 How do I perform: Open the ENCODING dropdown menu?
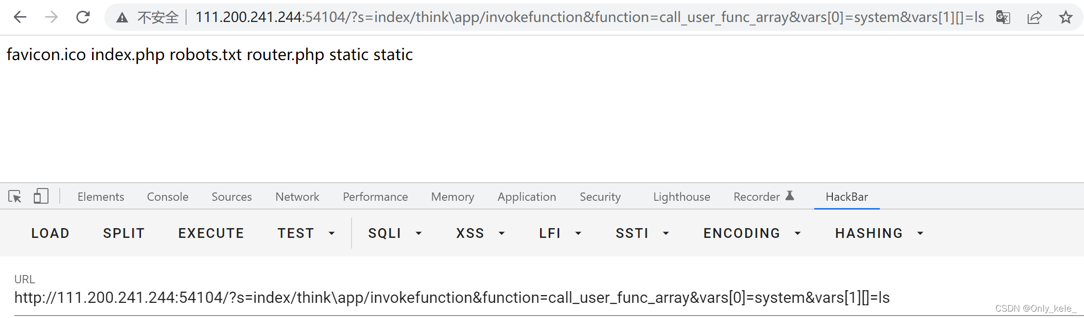(753, 233)
